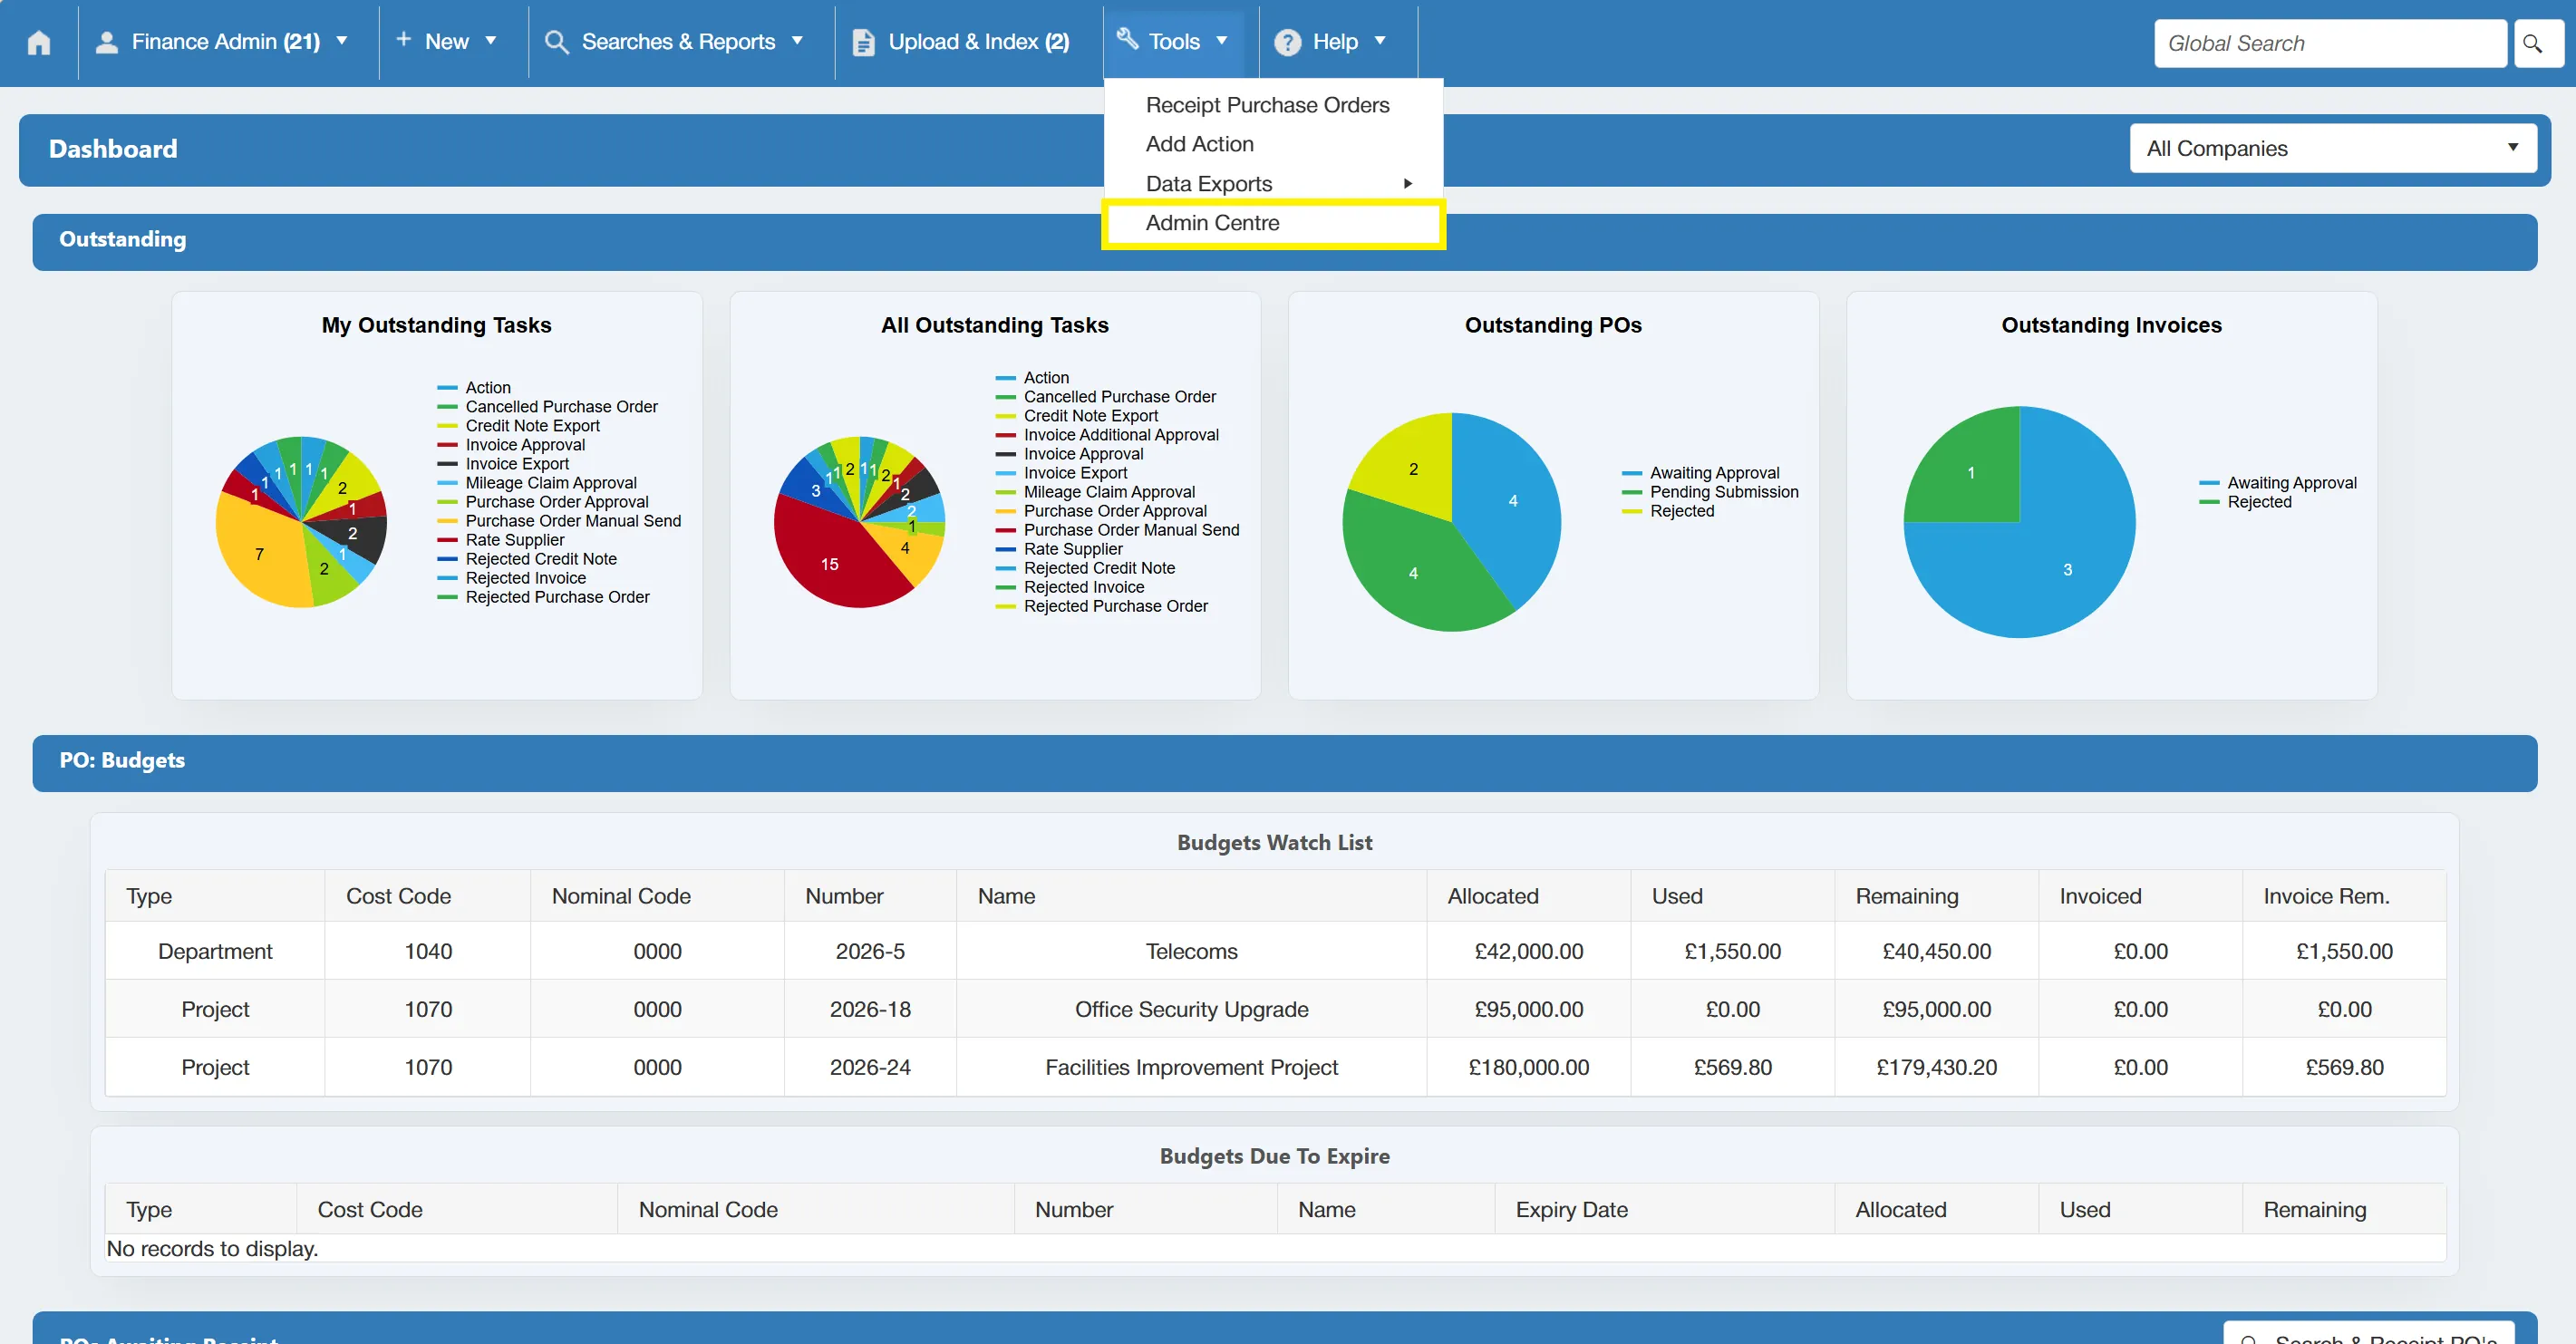The height and width of the screenshot is (1344, 2576).
Task: Click the £179,430.20 remaining amount
Action: coord(1936,1067)
